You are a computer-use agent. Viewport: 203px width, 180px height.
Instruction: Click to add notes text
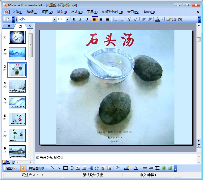pos(116,159)
